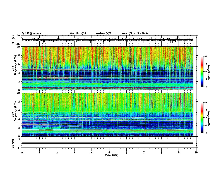The height and width of the screenshot is (171, 221).
Task: Click the ch.2 colorbar label 'log(PSD)'
Action: (209, 119)
